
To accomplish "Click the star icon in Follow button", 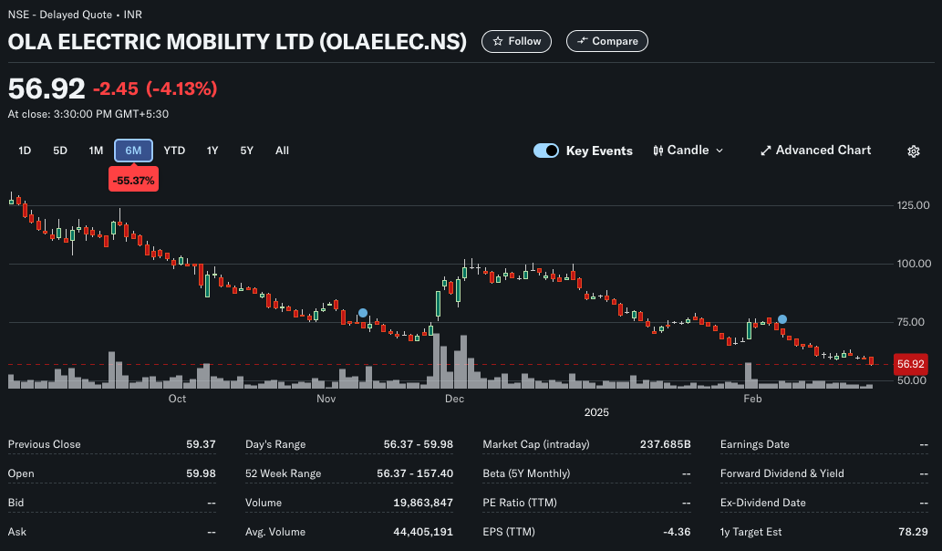I will [x=497, y=41].
